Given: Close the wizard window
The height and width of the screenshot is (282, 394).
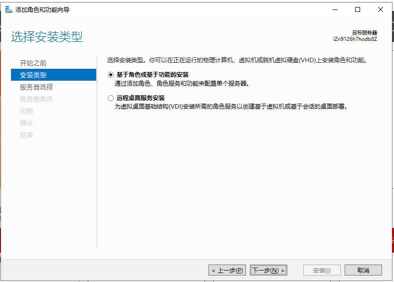Looking at the screenshot, I should point(381,10).
